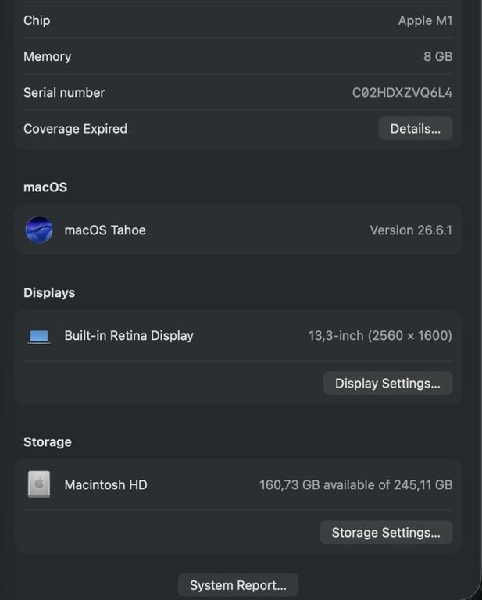Screen dimensions: 482x600
Task: Click the 13,3-inch resolution text
Action: (x=380, y=336)
